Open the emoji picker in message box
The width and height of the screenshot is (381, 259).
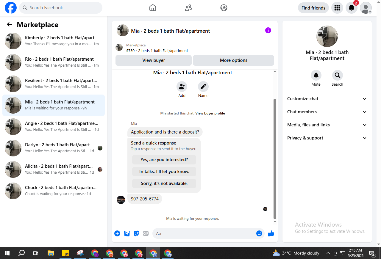[259, 233]
